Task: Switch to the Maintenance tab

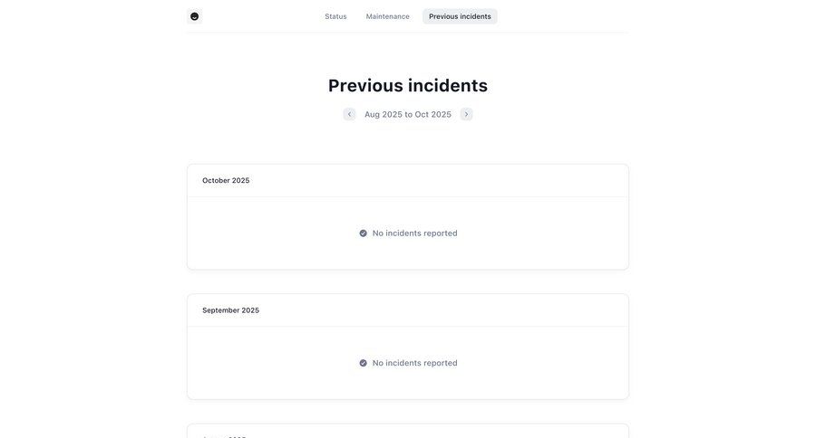Action: (387, 16)
